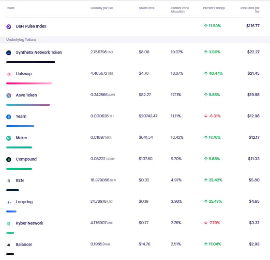
Task: Click the red down arrow beside -6.31%
Action: tap(206, 116)
